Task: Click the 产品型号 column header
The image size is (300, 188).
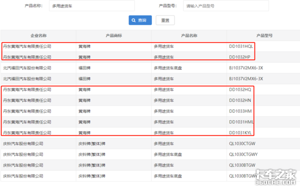Action: tap(264, 35)
